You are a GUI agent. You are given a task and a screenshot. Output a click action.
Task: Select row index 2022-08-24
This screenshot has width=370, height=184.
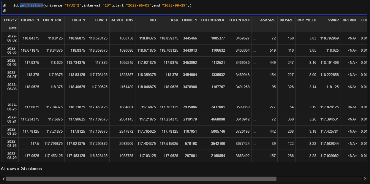(x=10, y=119)
